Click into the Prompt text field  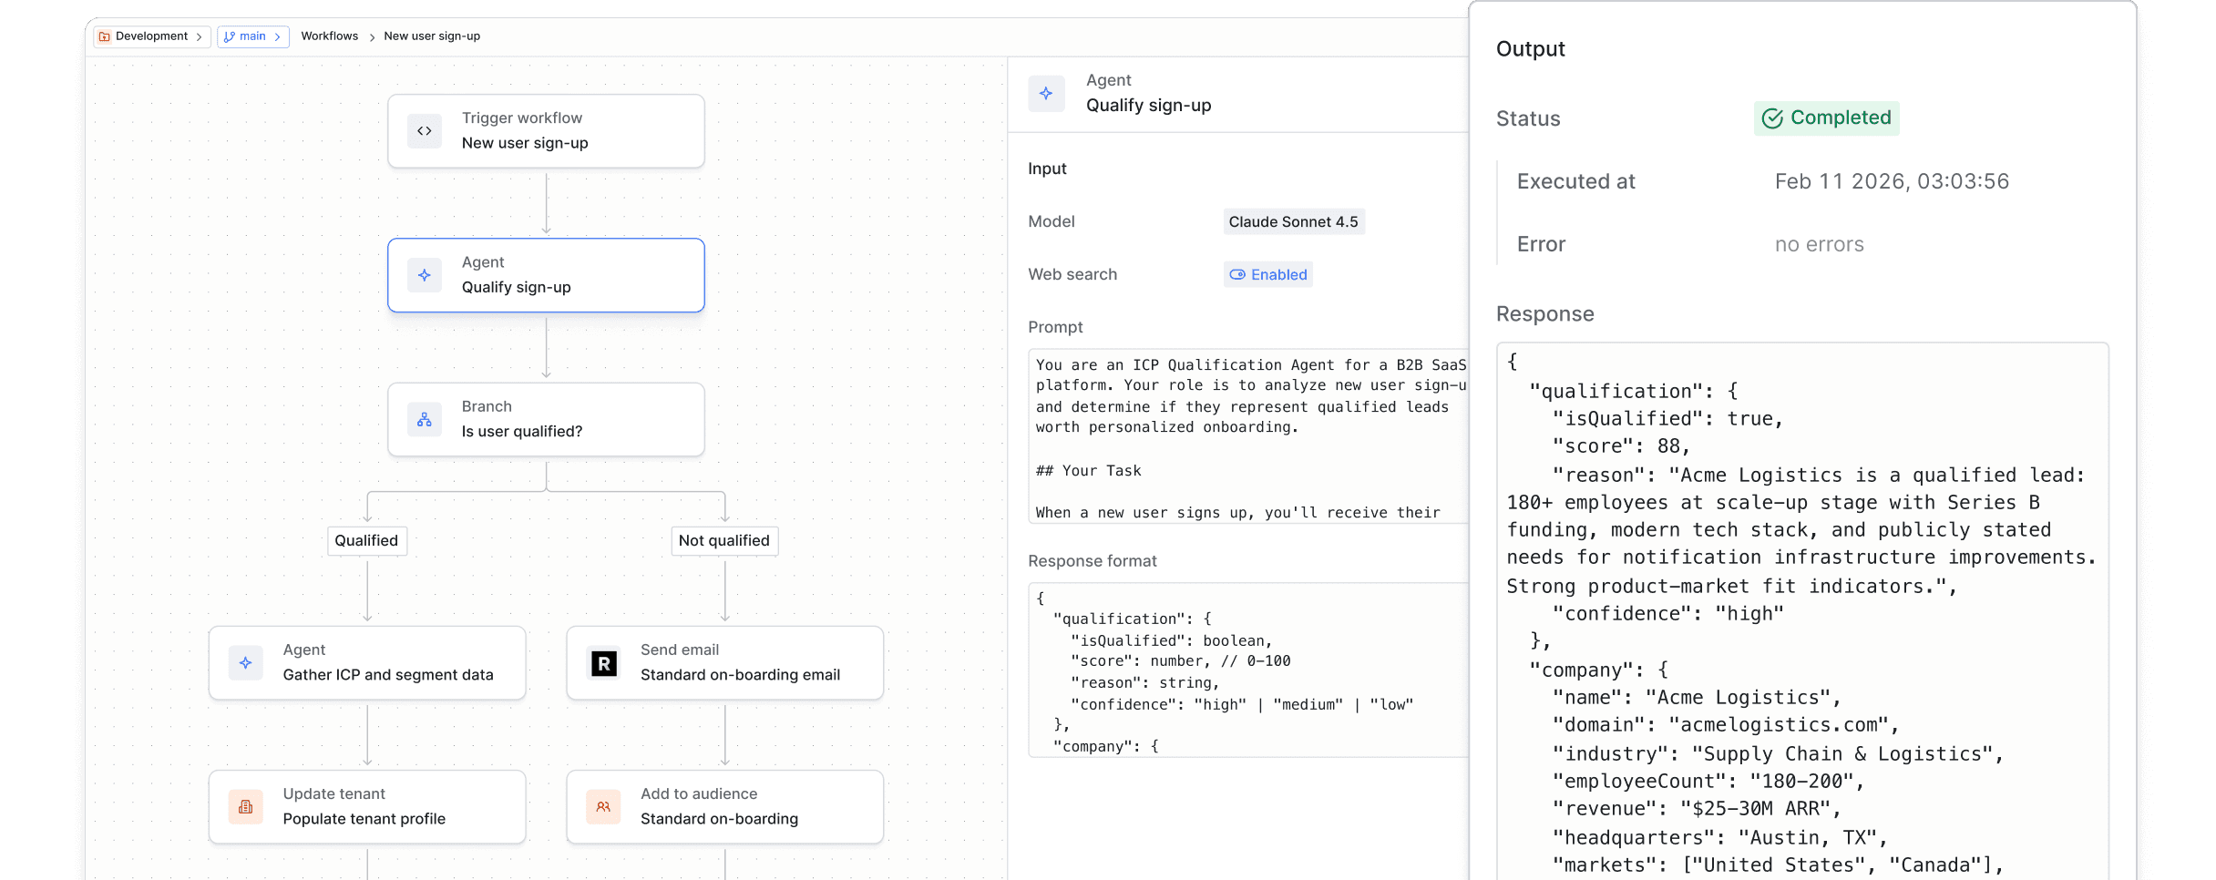pos(1246,437)
